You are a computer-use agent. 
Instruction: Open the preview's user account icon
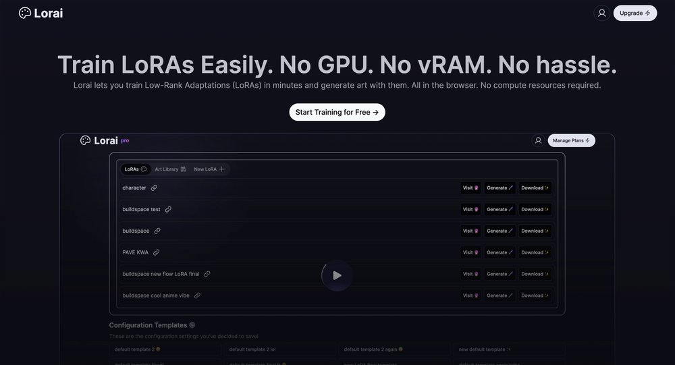coord(538,140)
